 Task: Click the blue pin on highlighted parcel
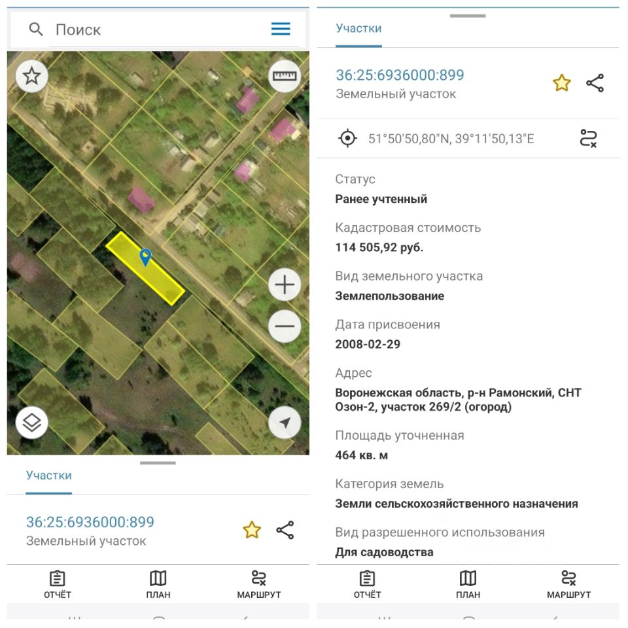tap(145, 257)
